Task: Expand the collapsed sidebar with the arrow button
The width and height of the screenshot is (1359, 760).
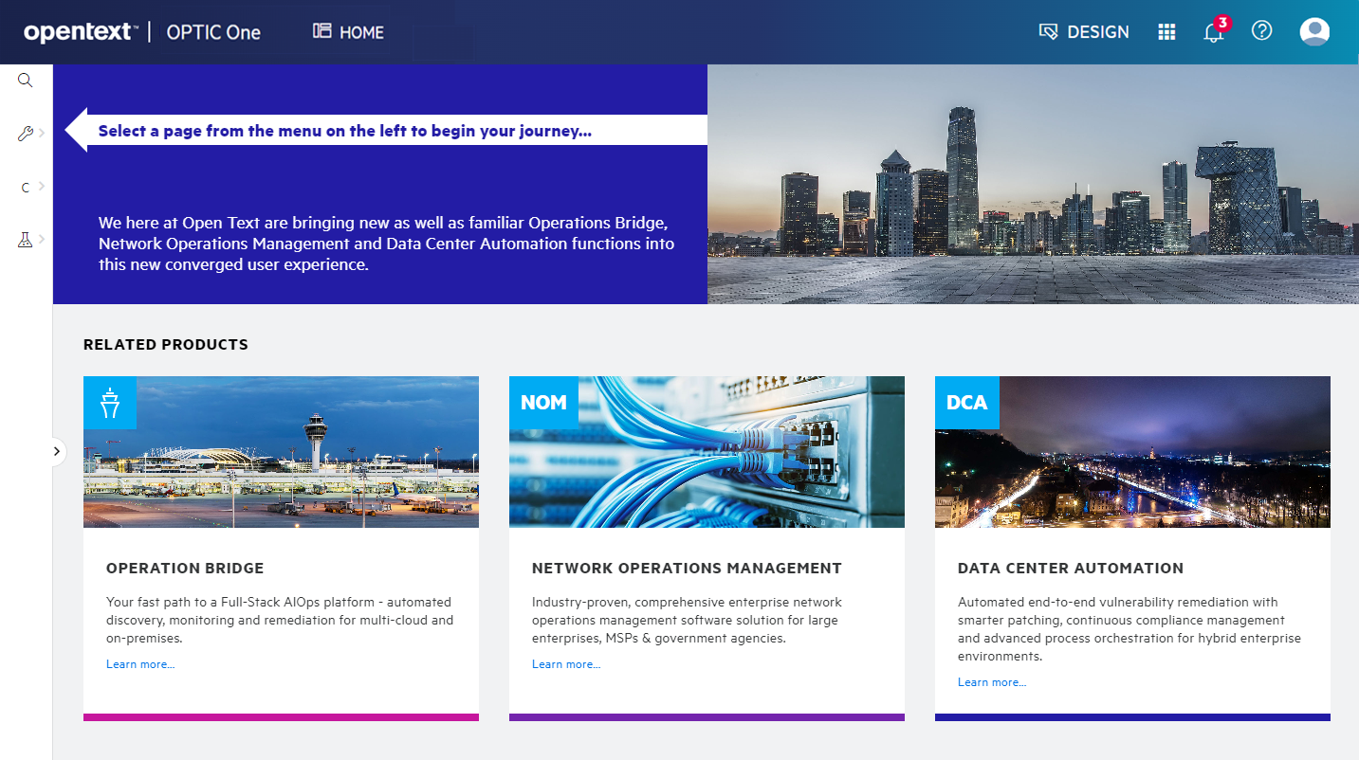Action: click(58, 452)
